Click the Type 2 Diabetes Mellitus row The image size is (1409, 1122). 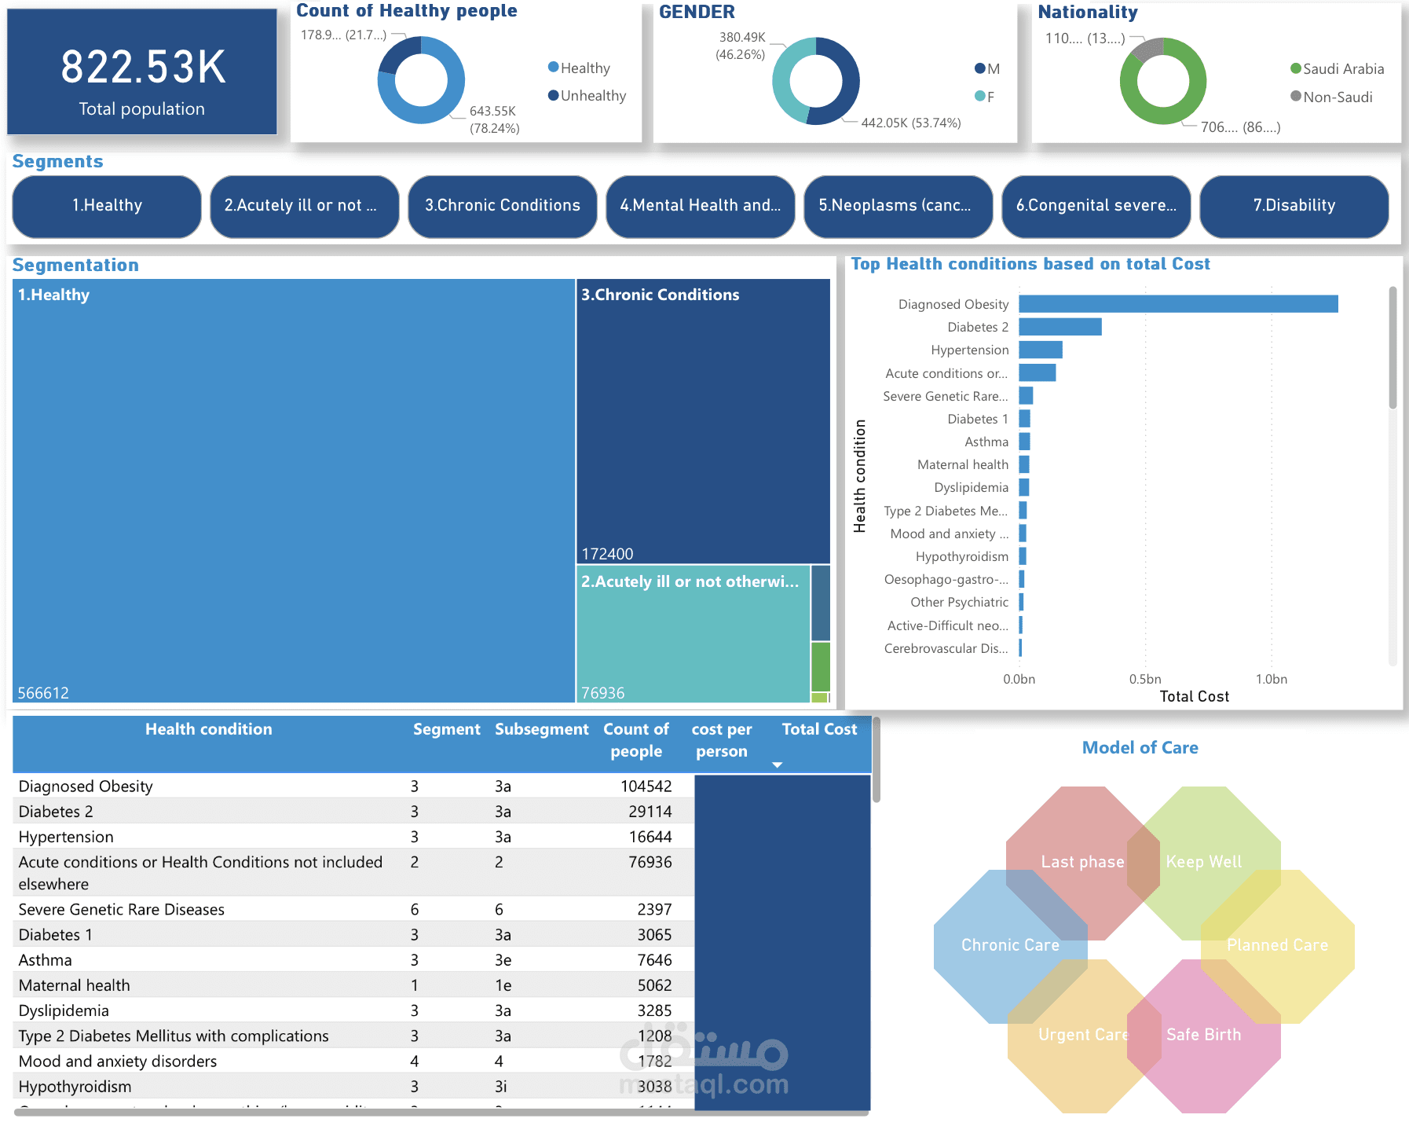pyautogui.click(x=353, y=1036)
